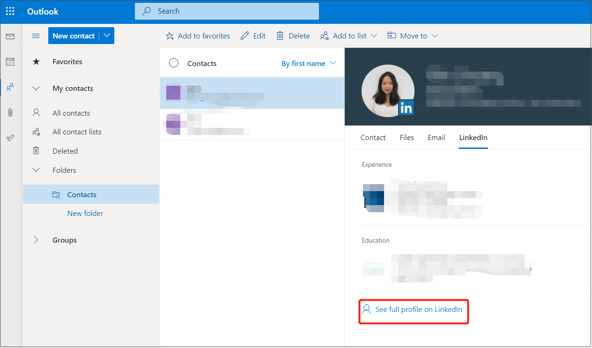This screenshot has height=348, width=592.
Task: Click into the Search box
Action: coord(227,11)
